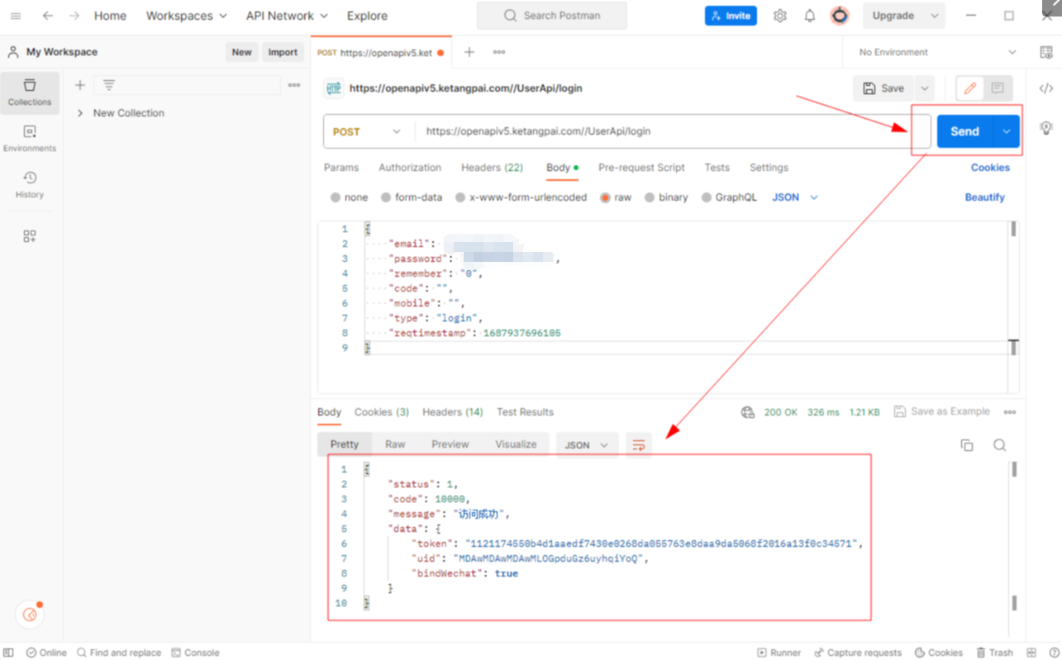The width and height of the screenshot is (1062, 660).
Task: Open the Console in the status bar
Action: [x=195, y=653]
